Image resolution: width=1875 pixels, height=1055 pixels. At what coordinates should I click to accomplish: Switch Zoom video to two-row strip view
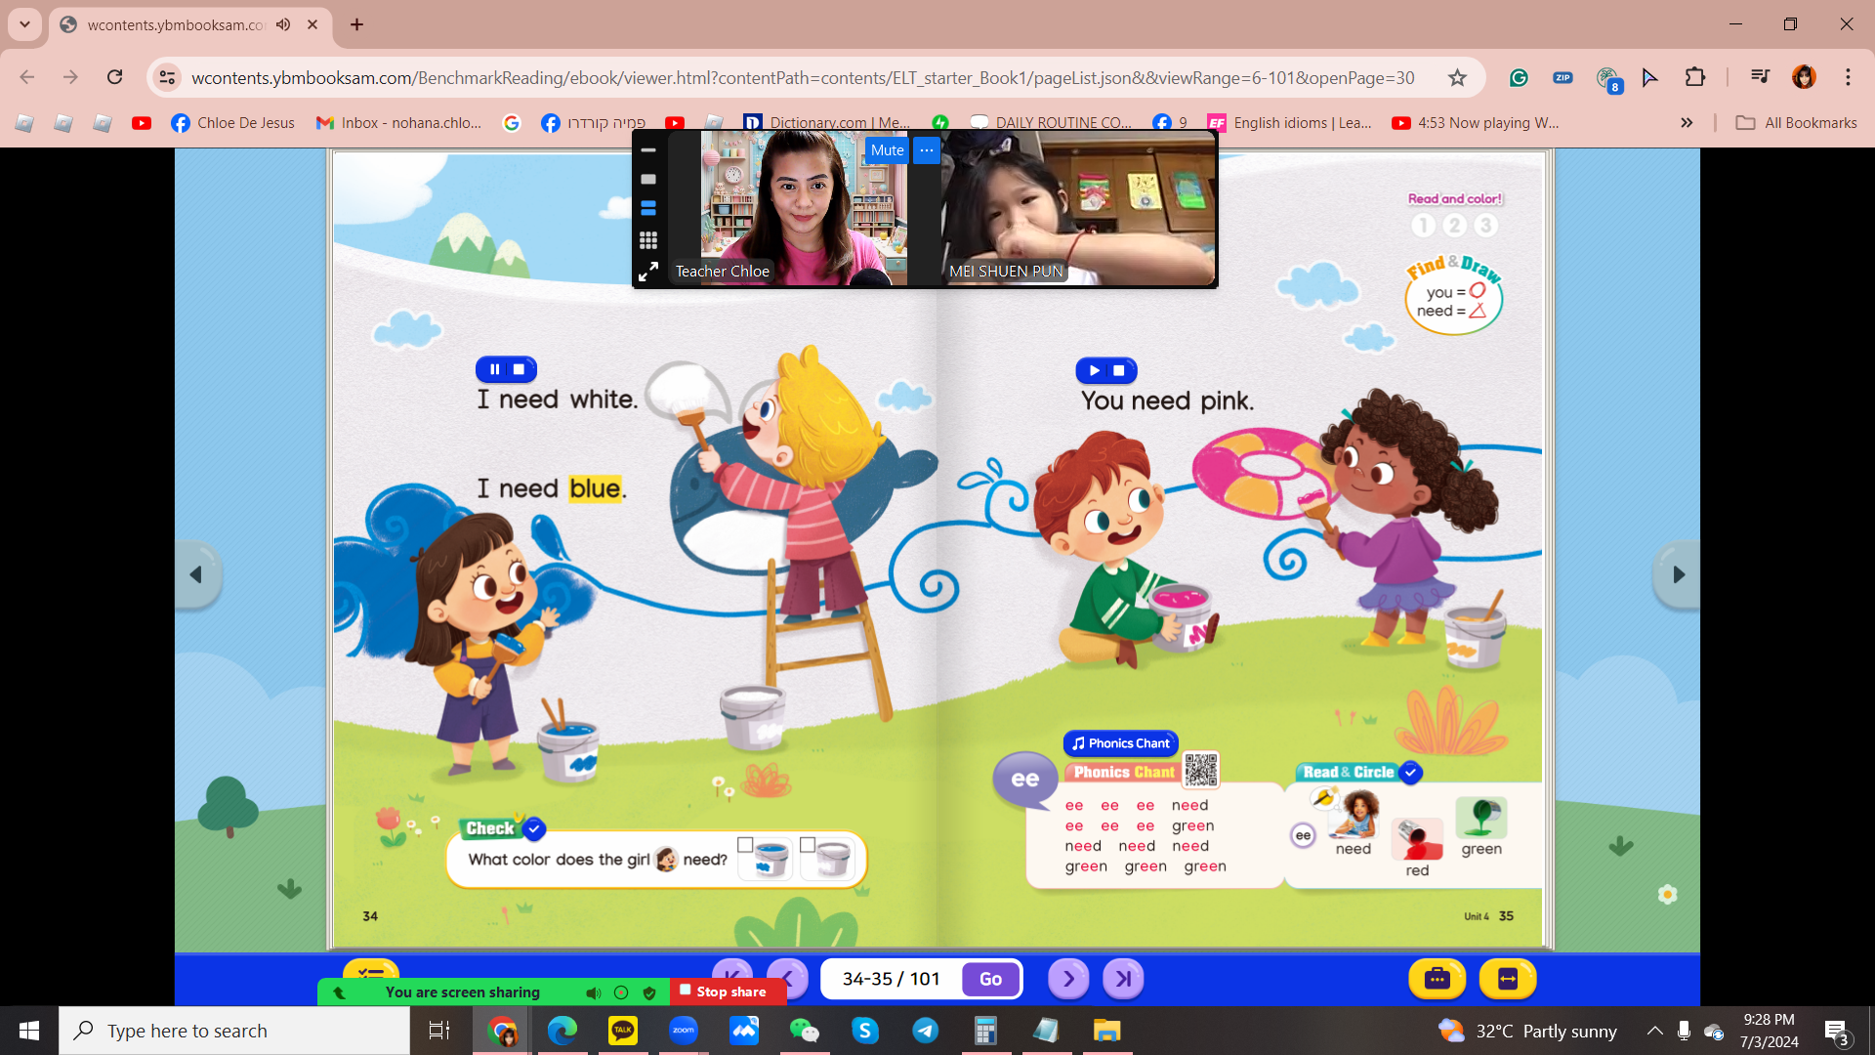[x=648, y=209]
